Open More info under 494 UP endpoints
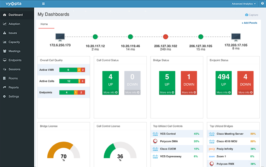This screenshot has width=266, height=167. pos(224,92)
